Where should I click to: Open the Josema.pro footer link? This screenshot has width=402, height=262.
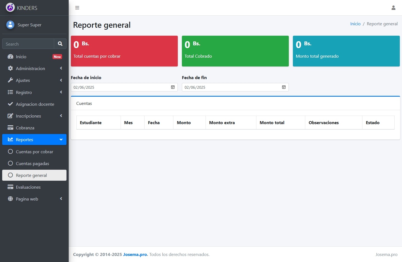[135, 254]
